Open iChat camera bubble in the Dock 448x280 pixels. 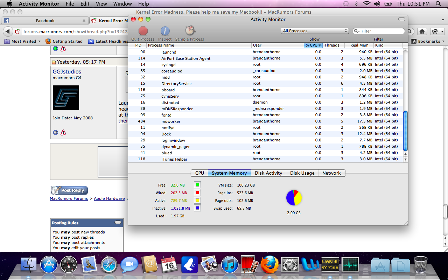point(129,265)
